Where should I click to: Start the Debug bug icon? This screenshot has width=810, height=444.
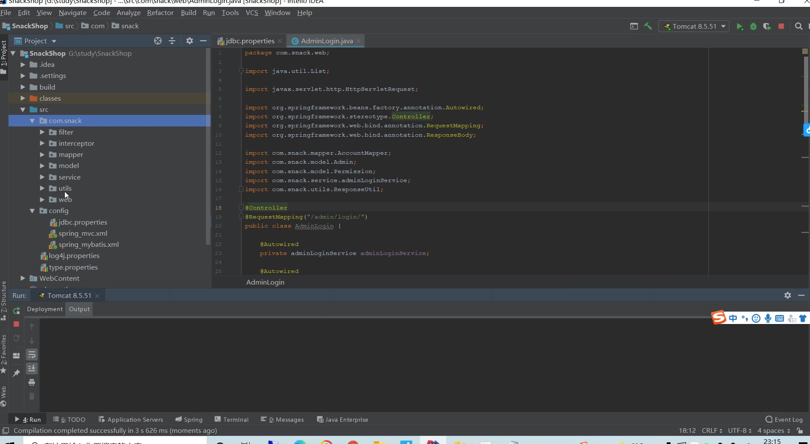tap(753, 27)
